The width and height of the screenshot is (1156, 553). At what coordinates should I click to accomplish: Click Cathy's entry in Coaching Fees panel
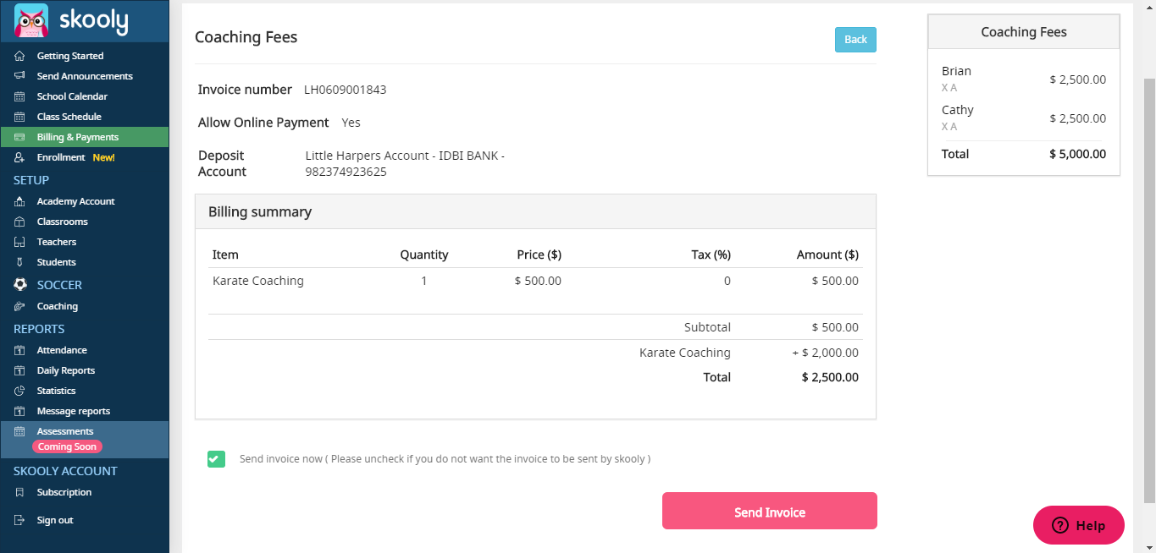coord(1024,118)
